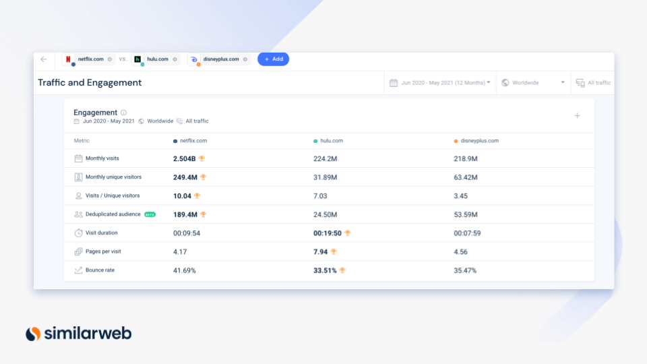Click the trophy icon beside 10.04

(x=197, y=195)
